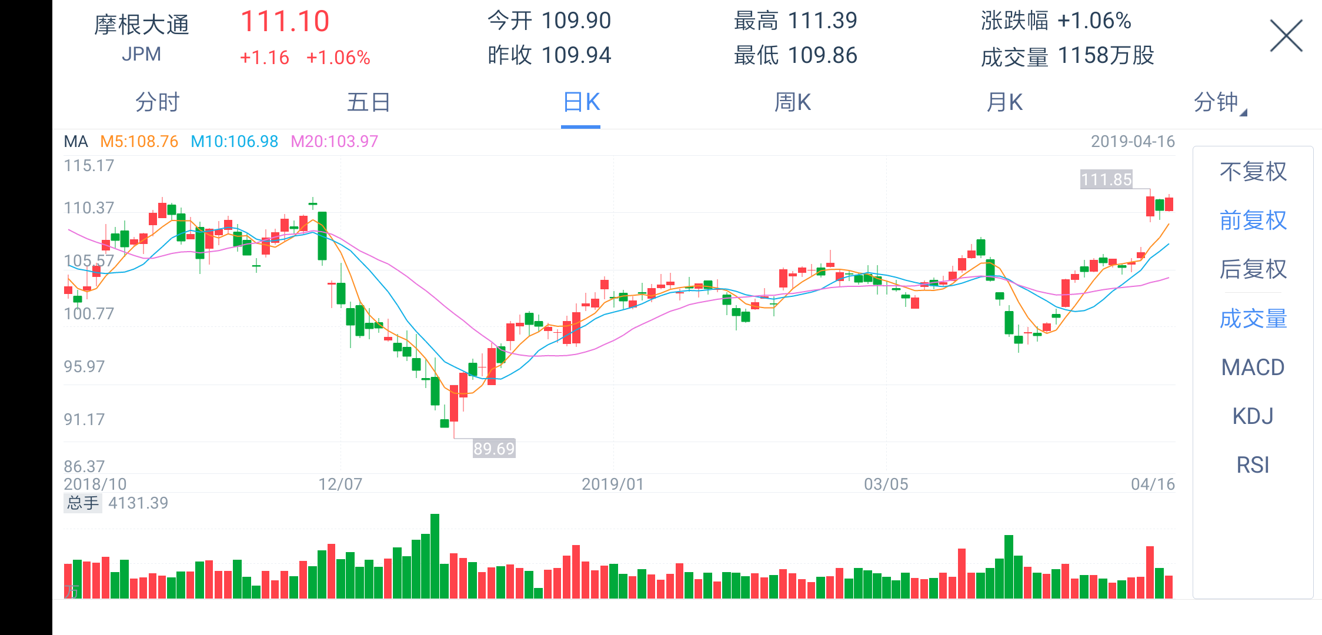Open the 周K weekly chart tab
Image resolution: width=1322 pixels, height=635 pixels.
tap(792, 102)
